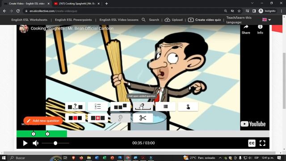Open the Windows Start menu

pos(4,158)
